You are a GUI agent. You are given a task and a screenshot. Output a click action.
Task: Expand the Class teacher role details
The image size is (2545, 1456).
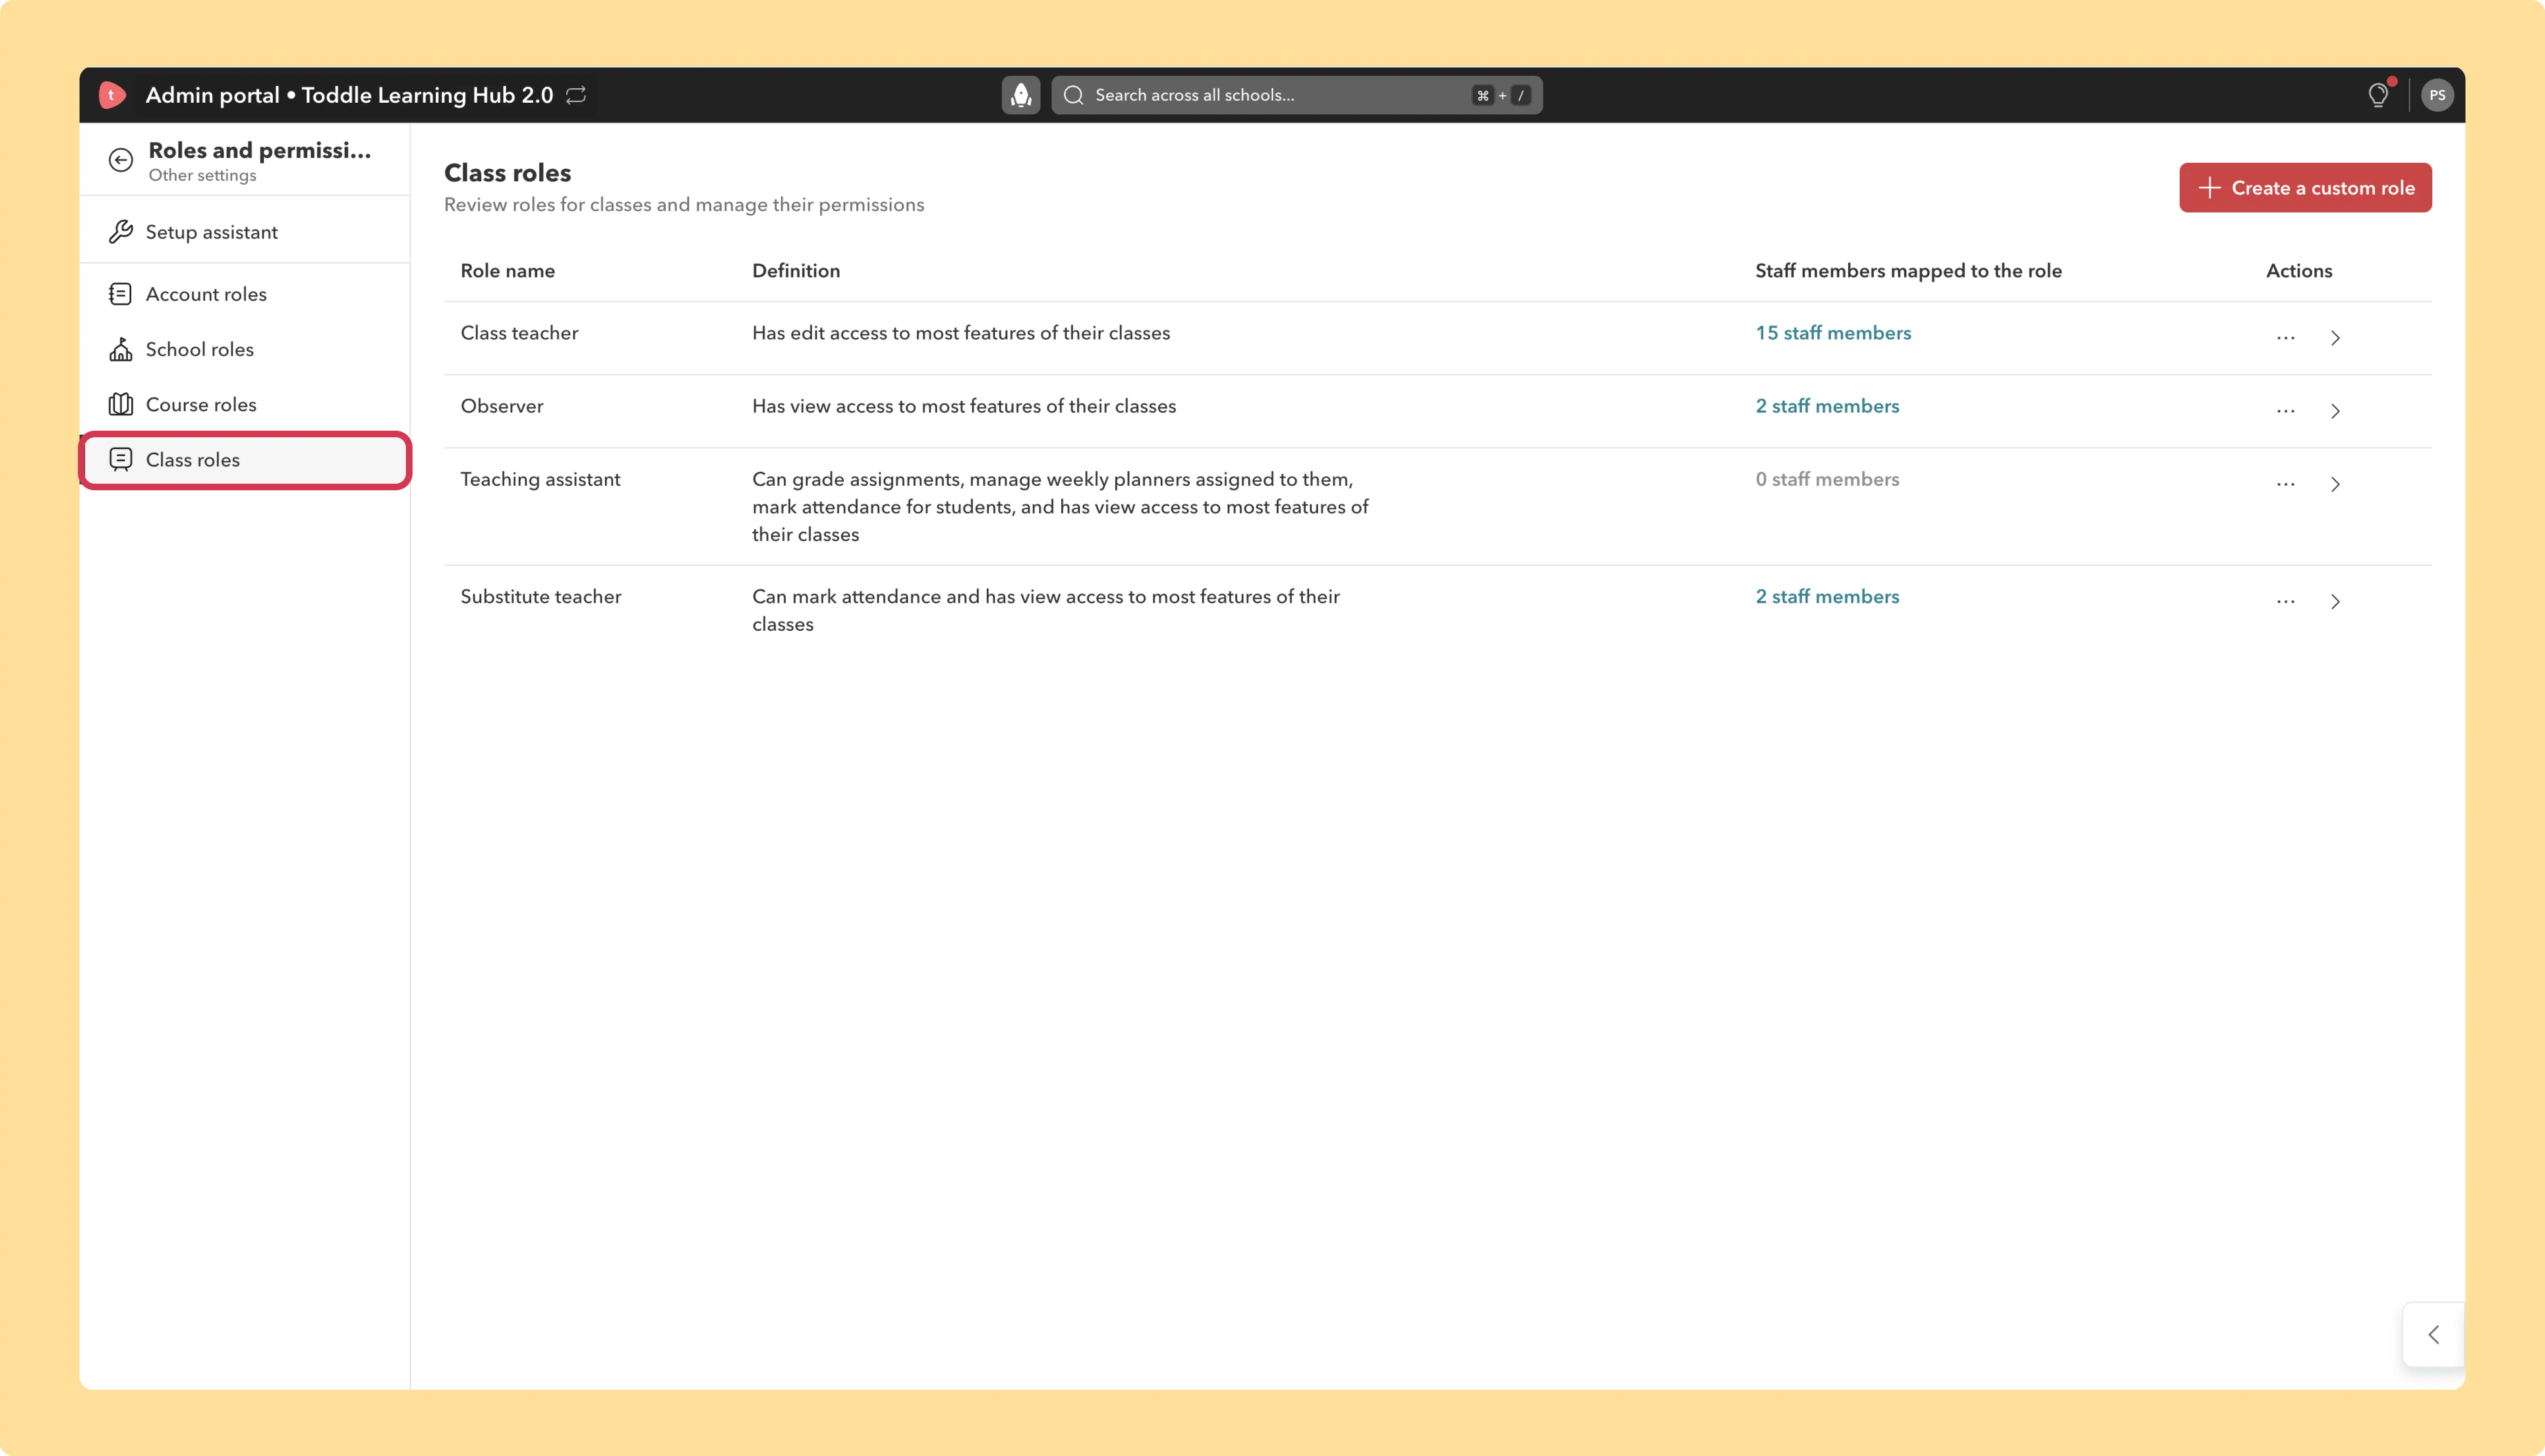(x=2335, y=338)
